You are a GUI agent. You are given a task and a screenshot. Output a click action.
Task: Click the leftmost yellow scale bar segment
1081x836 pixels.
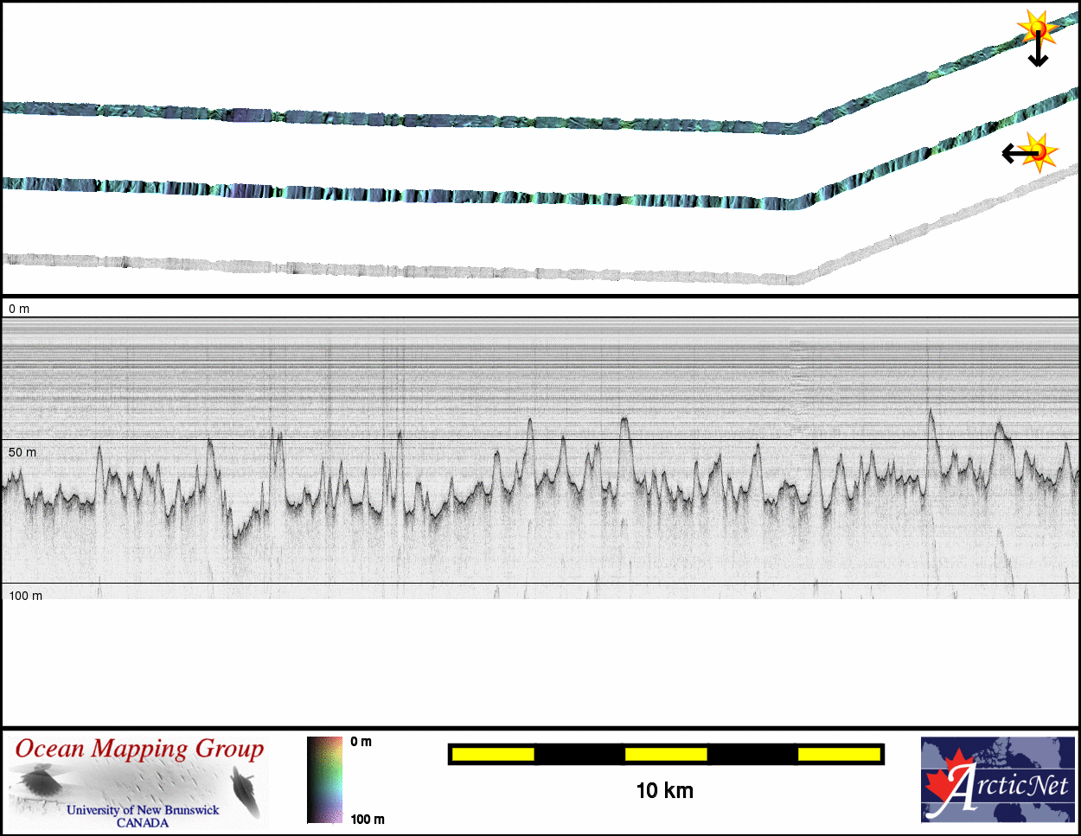pyautogui.click(x=493, y=755)
